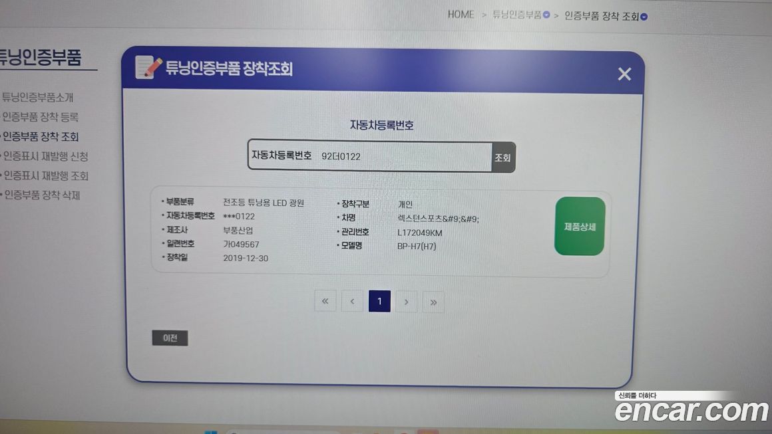The width and height of the screenshot is (772, 434).
Task: Go to first page with double-left arrow
Action: 325,302
